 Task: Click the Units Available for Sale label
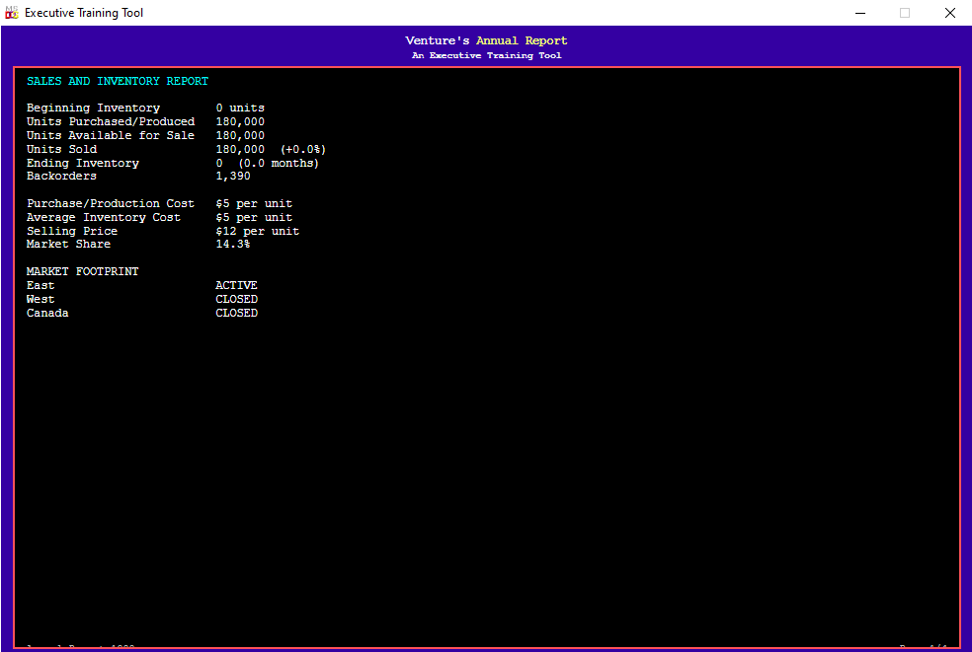click(x=111, y=135)
